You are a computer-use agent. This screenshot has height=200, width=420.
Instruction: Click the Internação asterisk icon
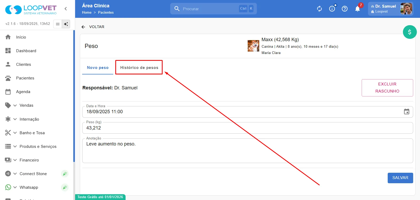click(8, 119)
